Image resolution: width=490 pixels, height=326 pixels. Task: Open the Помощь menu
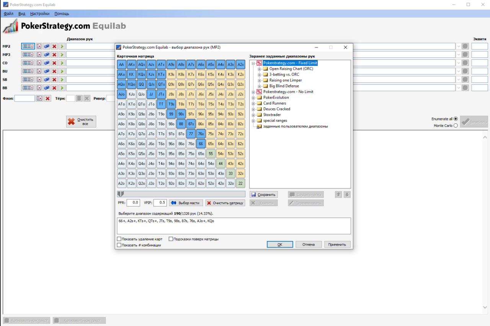pos(62,13)
